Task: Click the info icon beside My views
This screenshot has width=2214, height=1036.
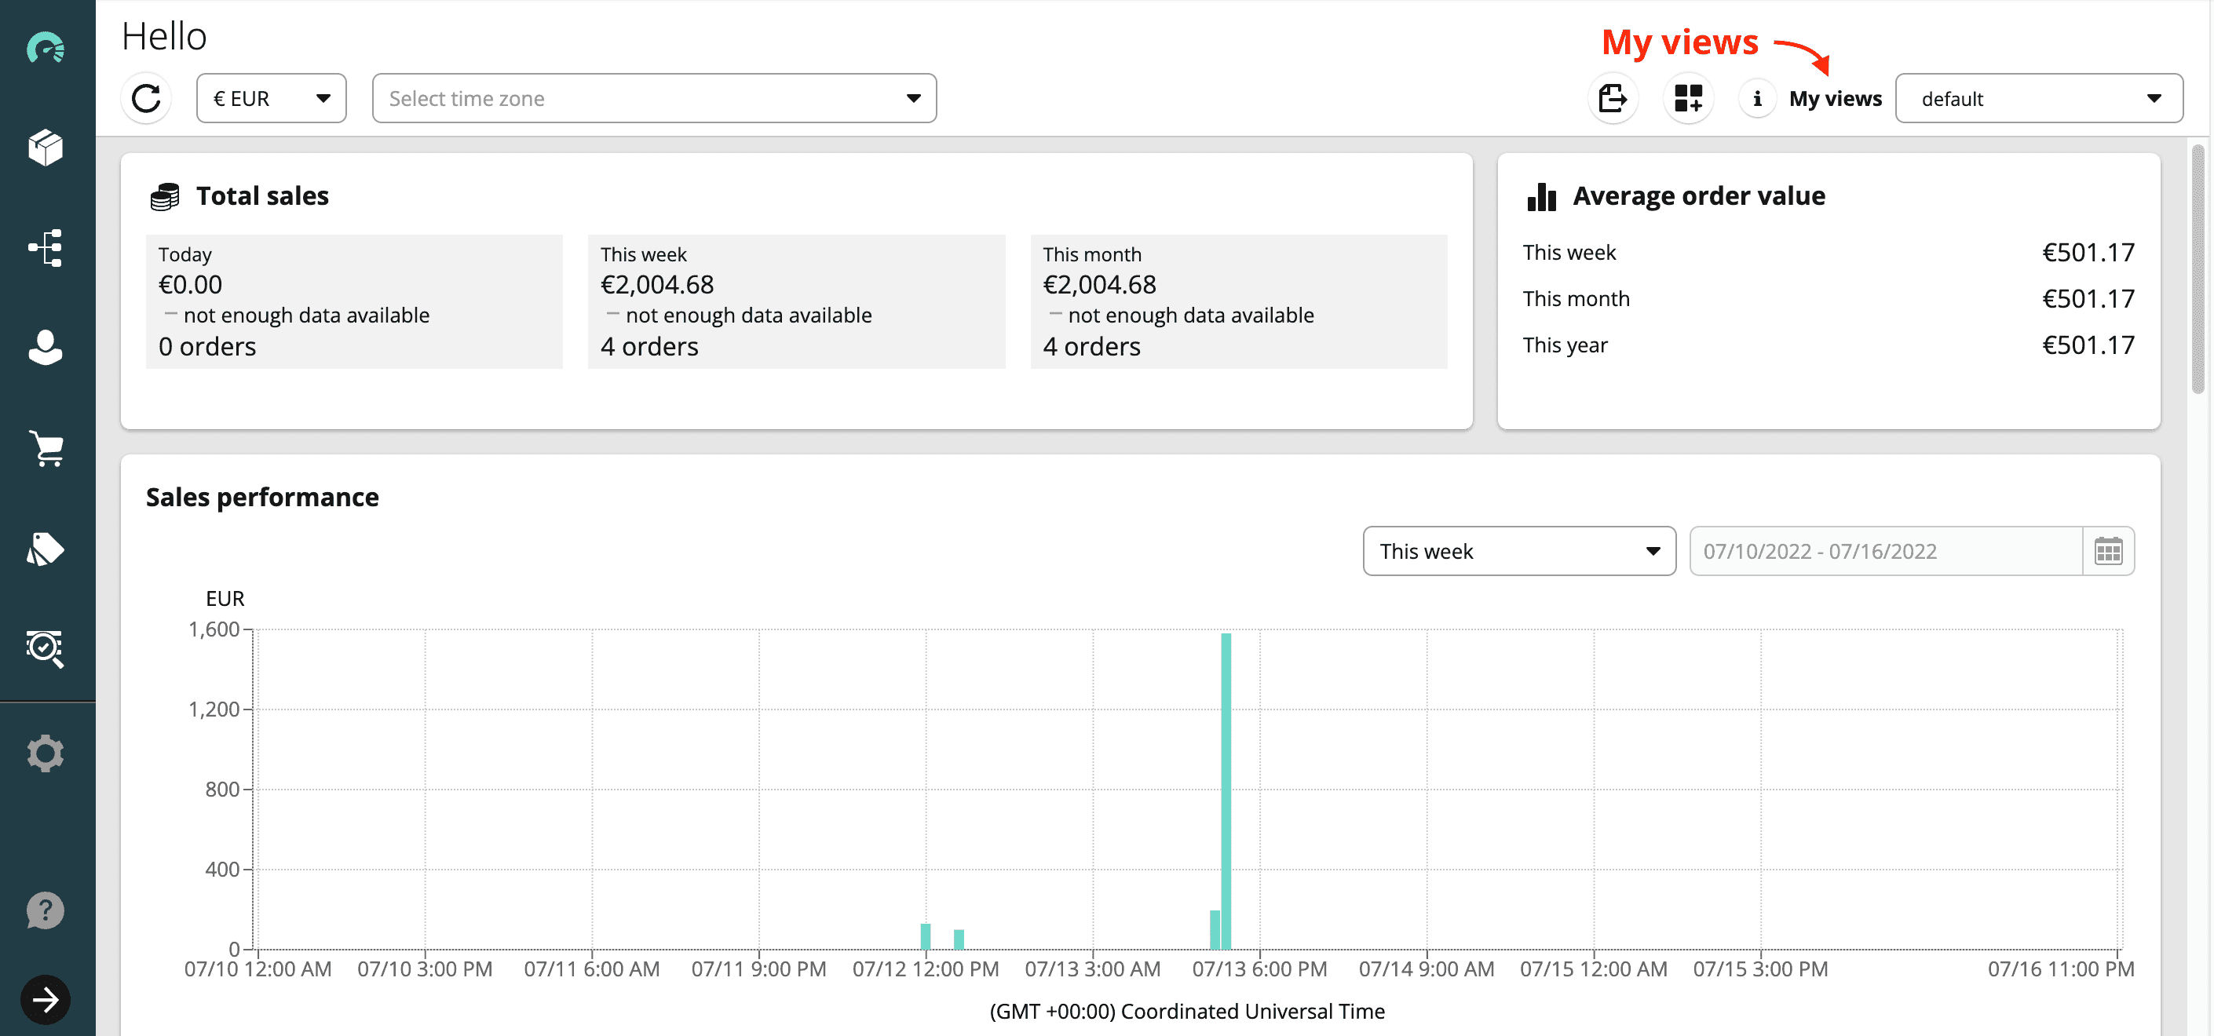Action: (x=1757, y=98)
